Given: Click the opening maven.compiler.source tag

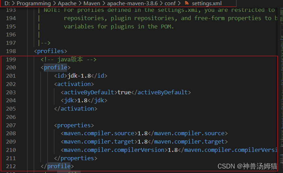Looking at the screenshot, I should tap(98, 133).
